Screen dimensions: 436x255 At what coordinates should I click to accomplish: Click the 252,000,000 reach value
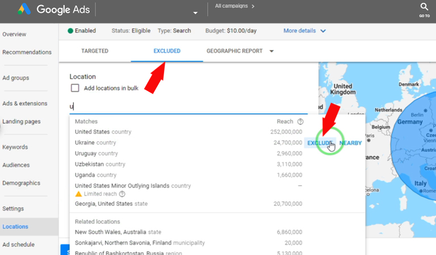click(x=286, y=132)
